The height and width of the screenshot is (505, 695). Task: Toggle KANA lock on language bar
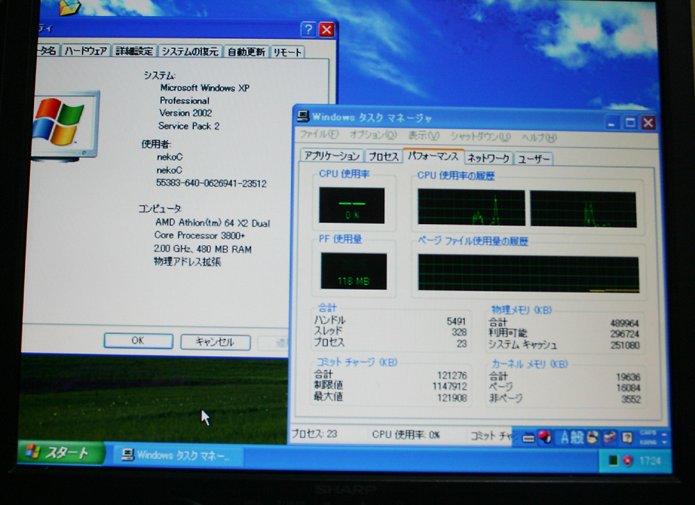click(648, 442)
